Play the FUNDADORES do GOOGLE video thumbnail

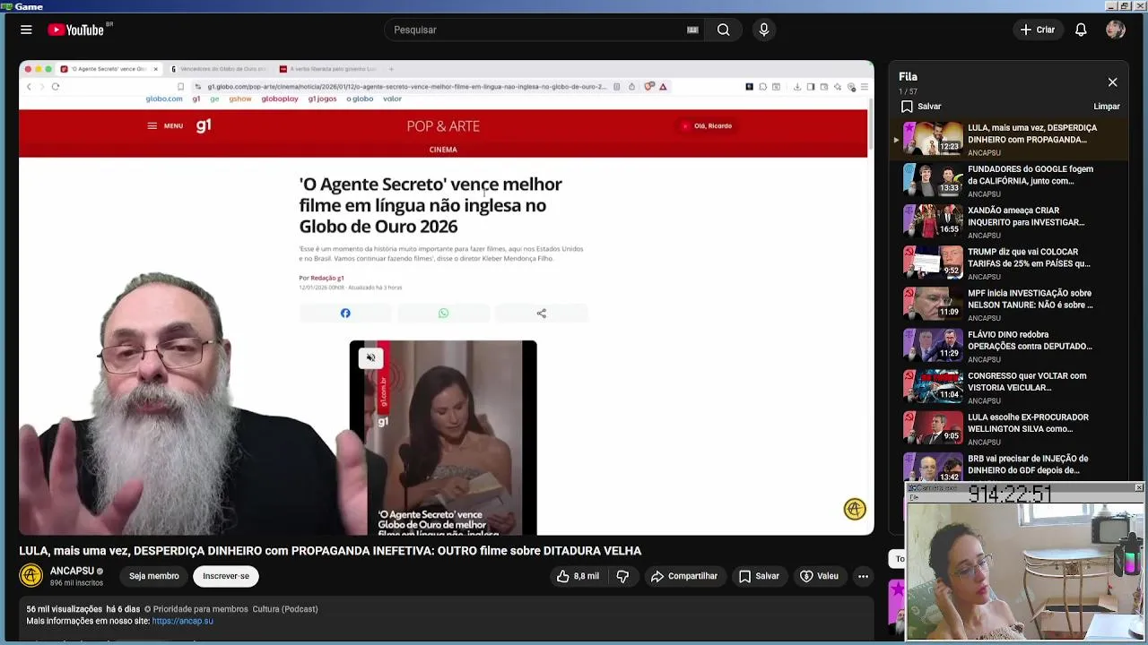933,180
